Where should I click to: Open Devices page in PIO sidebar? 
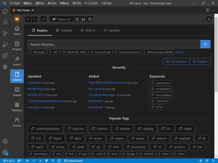17,122
